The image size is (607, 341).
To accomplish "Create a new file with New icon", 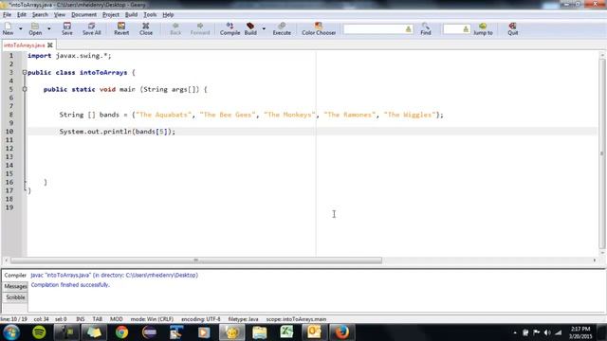I will click(8, 28).
